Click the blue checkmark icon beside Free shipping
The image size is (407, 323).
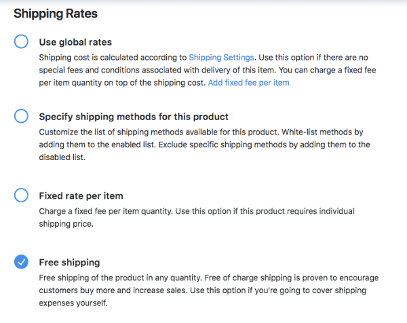tap(21, 262)
